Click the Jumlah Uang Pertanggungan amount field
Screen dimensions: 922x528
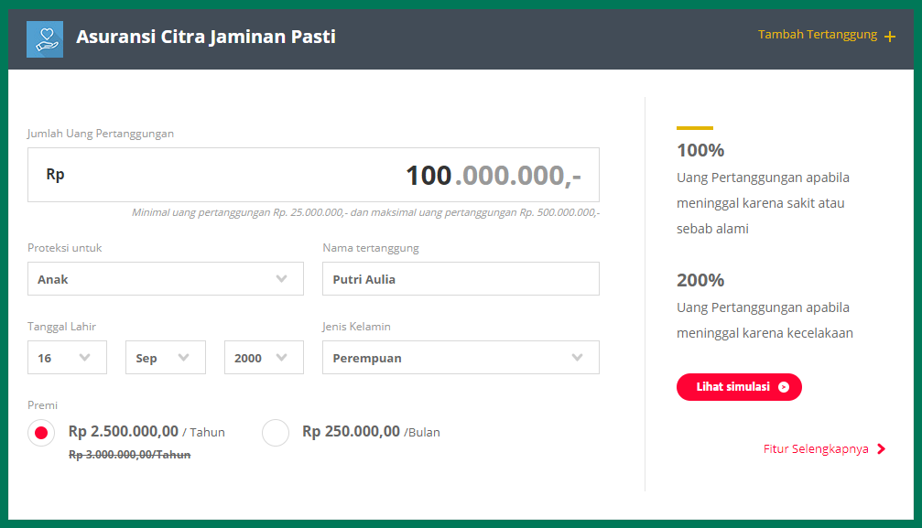pos(313,175)
